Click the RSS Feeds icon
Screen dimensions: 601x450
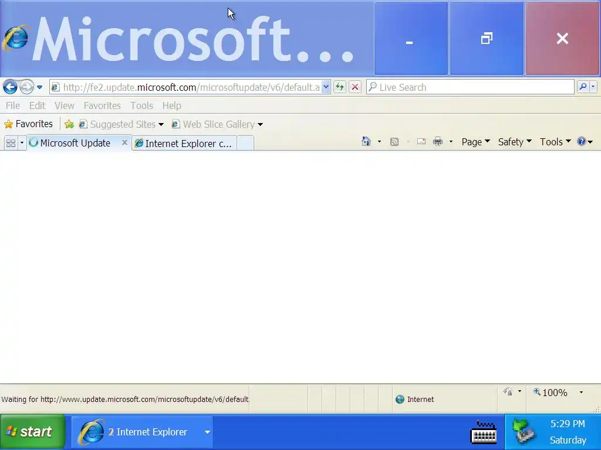[x=394, y=142]
